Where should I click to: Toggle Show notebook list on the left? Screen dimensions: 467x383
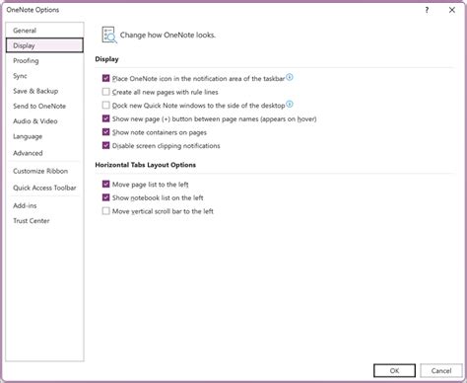(x=105, y=197)
